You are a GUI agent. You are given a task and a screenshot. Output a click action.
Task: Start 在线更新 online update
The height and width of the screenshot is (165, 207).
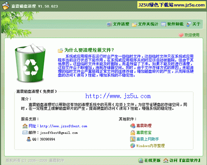point(152,160)
